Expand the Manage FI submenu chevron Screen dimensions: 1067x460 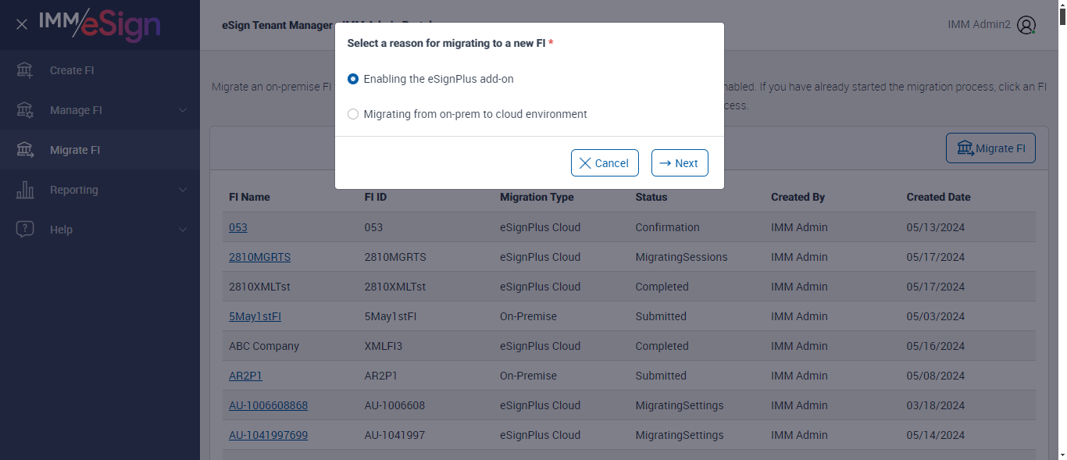click(x=183, y=110)
